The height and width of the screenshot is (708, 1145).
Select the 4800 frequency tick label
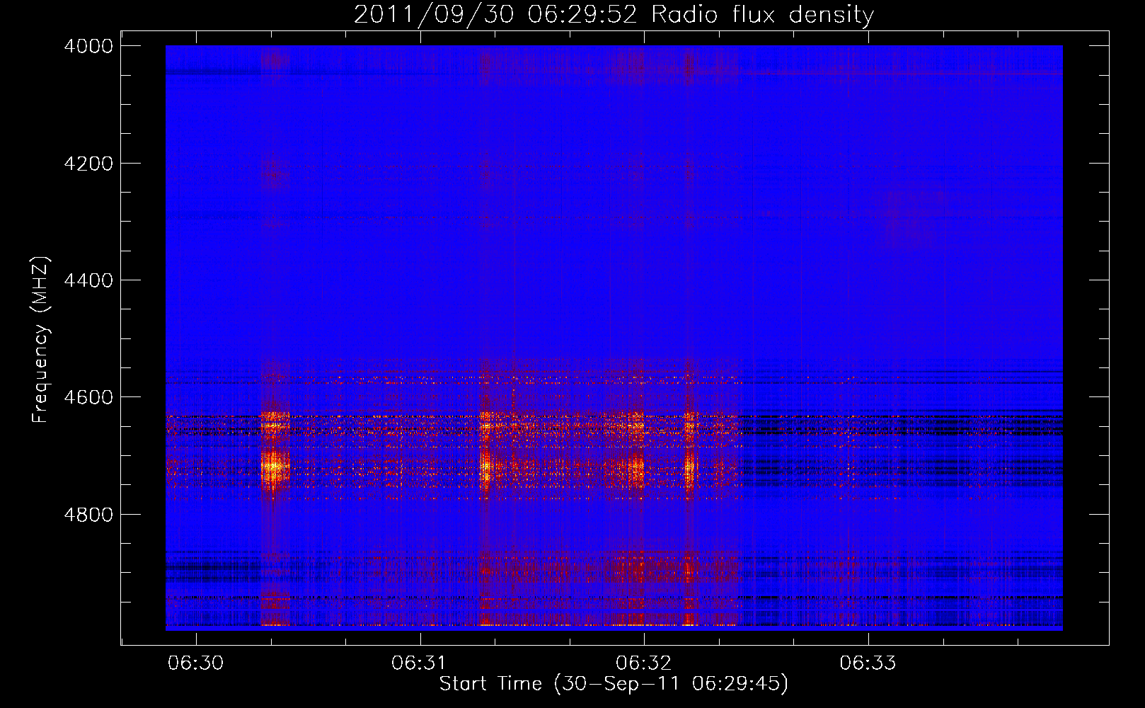[x=88, y=515]
